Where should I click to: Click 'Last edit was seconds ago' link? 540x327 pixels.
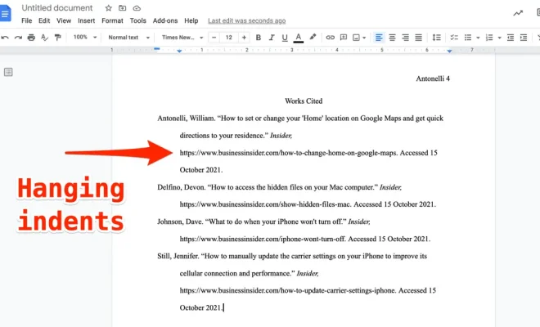tap(246, 20)
